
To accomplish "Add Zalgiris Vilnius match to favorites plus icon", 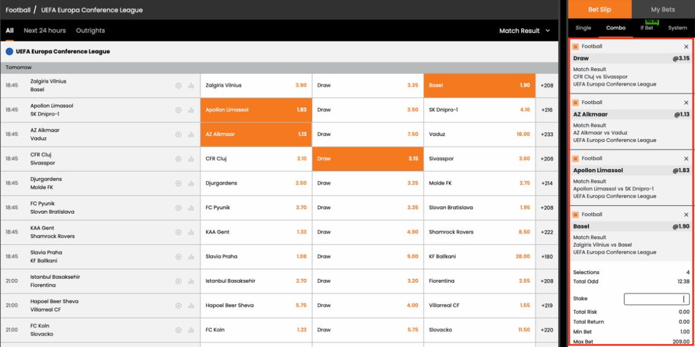I will click(x=178, y=86).
